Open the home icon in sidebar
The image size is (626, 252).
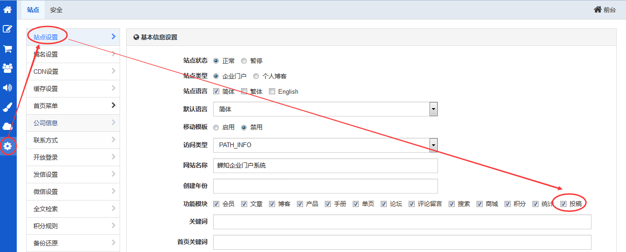point(7,9)
